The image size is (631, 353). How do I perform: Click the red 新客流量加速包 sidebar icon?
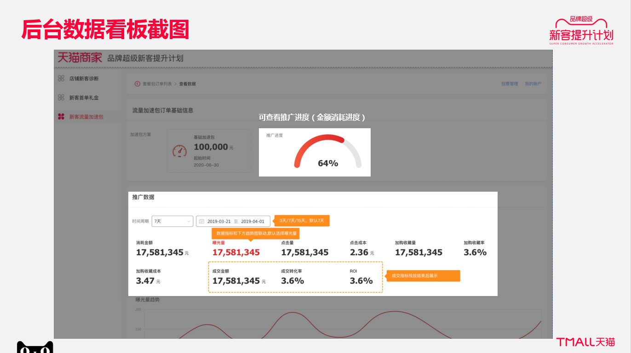pyautogui.click(x=61, y=117)
